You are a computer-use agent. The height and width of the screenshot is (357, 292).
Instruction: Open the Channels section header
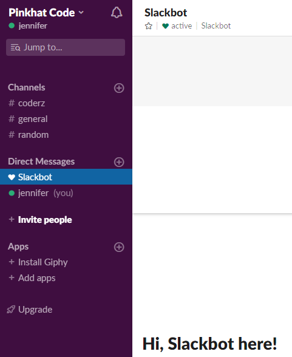coord(26,87)
